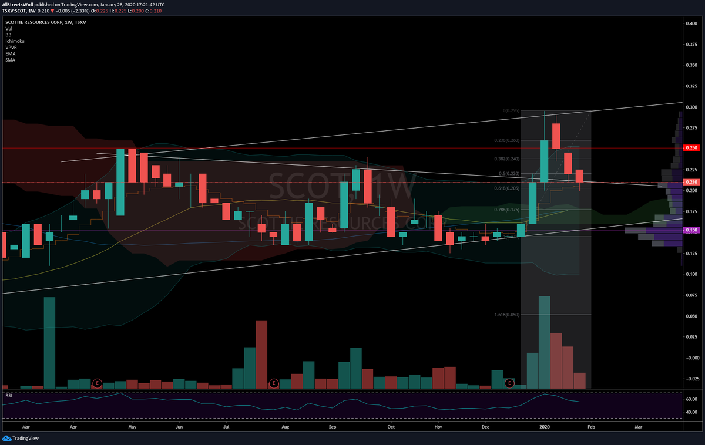This screenshot has width=705, height=445.
Task: Click the Apr label on time axis
Action: pos(73,427)
